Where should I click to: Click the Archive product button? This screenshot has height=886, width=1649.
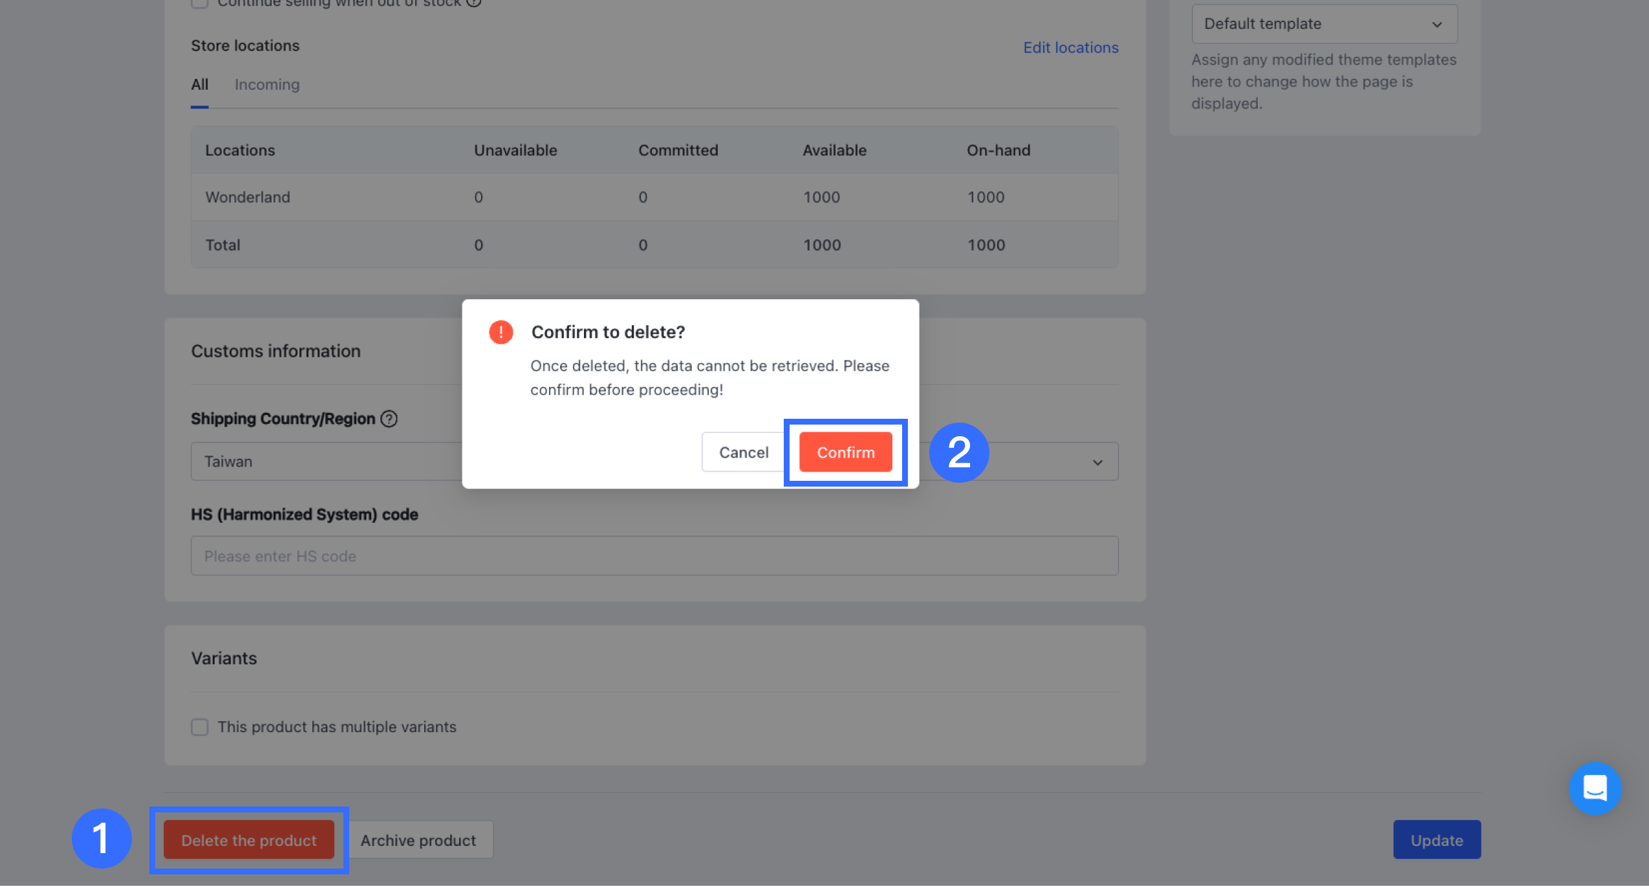418,840
